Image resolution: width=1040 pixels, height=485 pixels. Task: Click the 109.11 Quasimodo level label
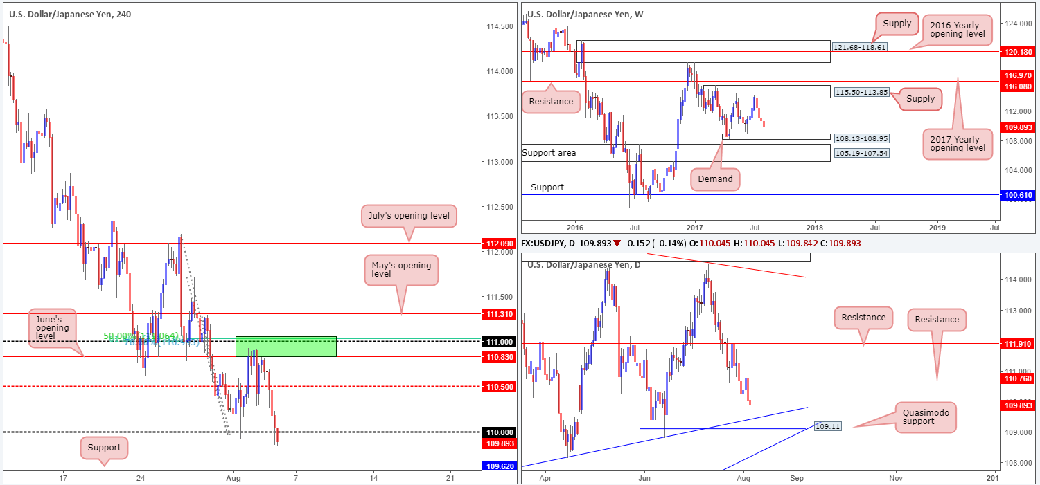point(828,427)
